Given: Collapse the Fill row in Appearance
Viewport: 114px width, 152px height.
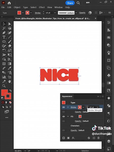Looking at the screenshot, I should point(68,116).
